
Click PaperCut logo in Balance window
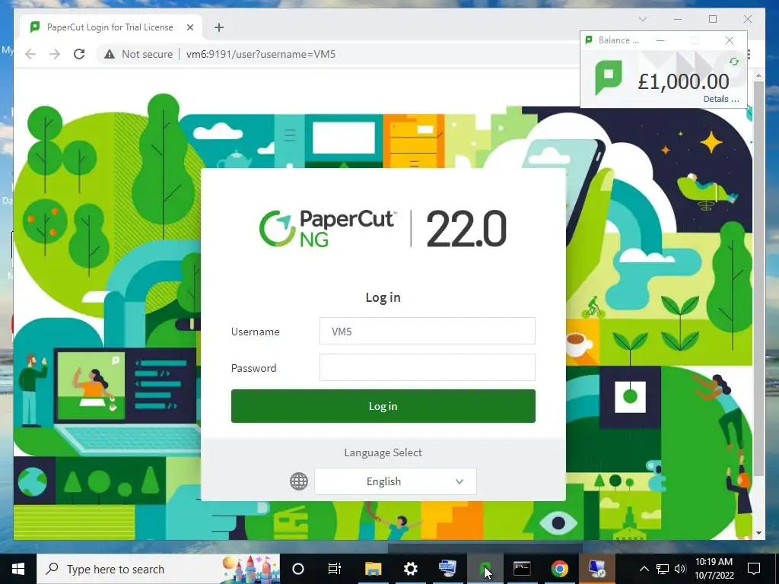[x=608, y=78]
